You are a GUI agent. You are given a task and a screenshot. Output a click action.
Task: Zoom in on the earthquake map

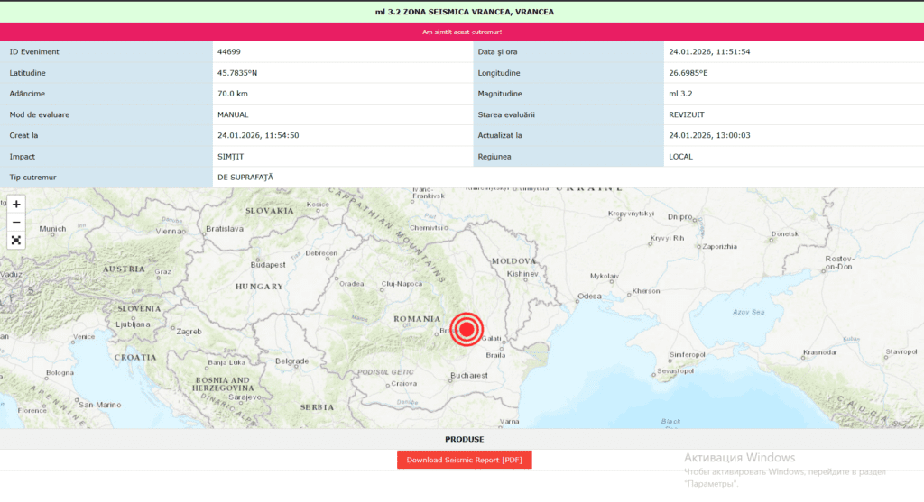(x=16, y=204)
